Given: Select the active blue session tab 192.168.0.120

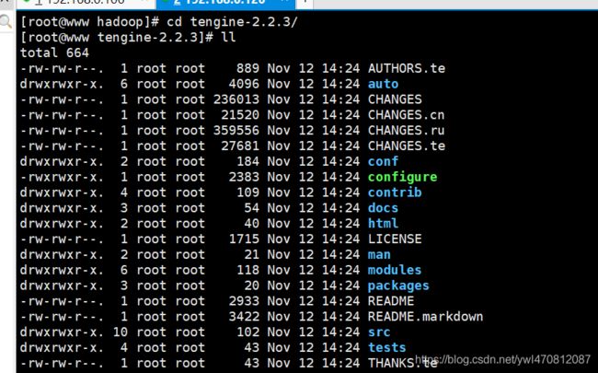Looking at the screenshot, I should coord(225,3).
